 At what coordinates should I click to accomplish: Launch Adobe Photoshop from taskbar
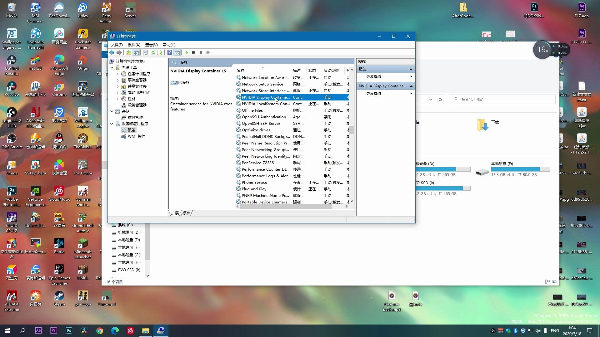[x=69, y=330]
